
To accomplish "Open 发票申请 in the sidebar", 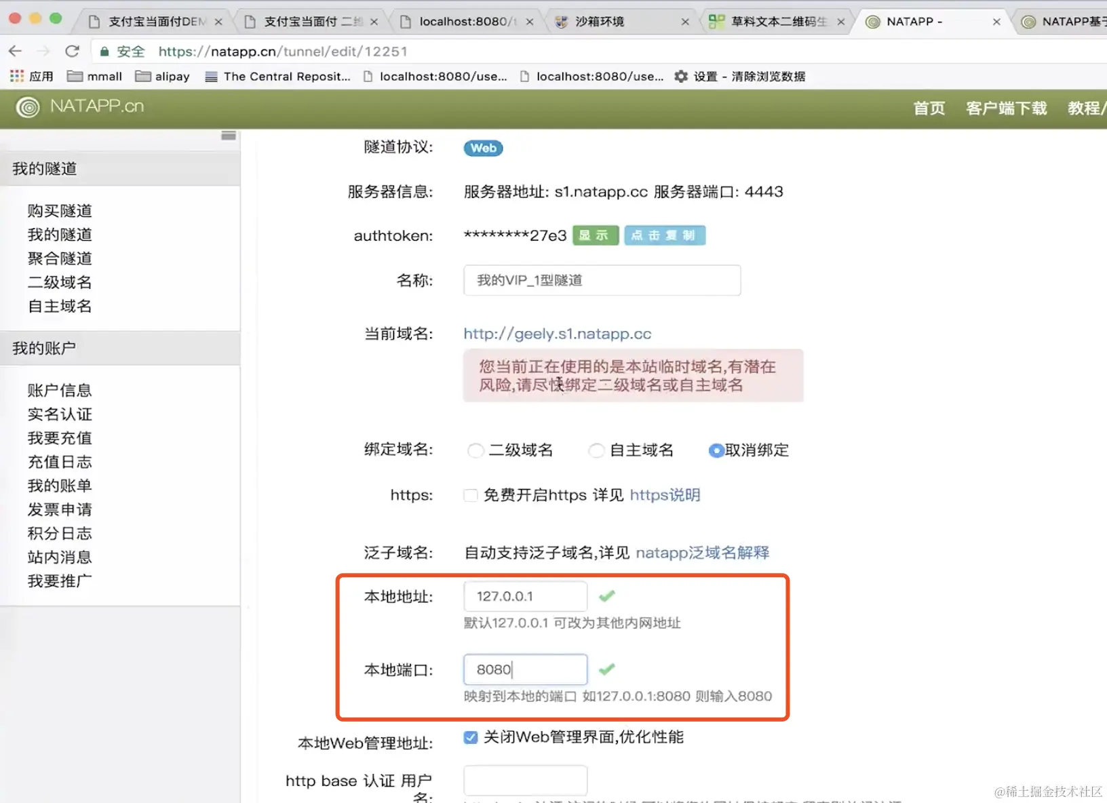I will point(60,509).
